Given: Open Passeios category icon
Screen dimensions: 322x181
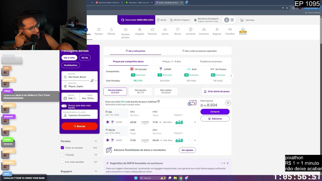Looking at the screenshot, I should [x=152, y=31].
